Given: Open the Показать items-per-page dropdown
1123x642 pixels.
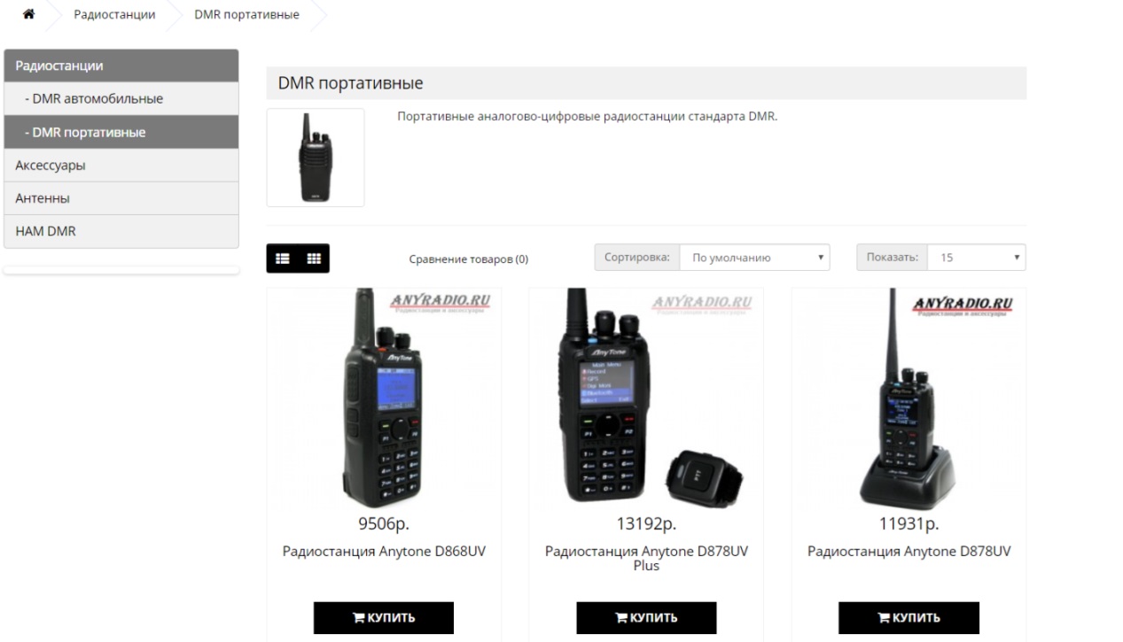Looking at the screenshot, I should pos(977,258).
